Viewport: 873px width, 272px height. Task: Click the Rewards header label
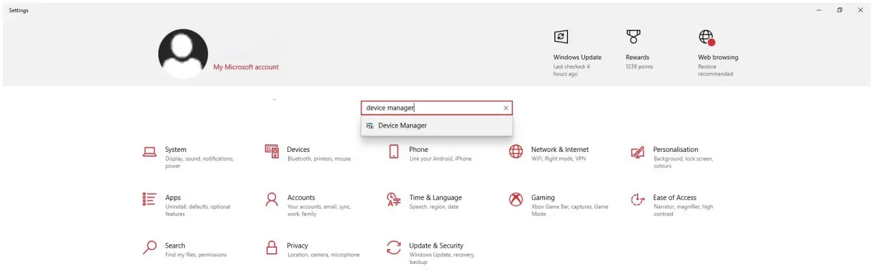click(x=637, y=58)
